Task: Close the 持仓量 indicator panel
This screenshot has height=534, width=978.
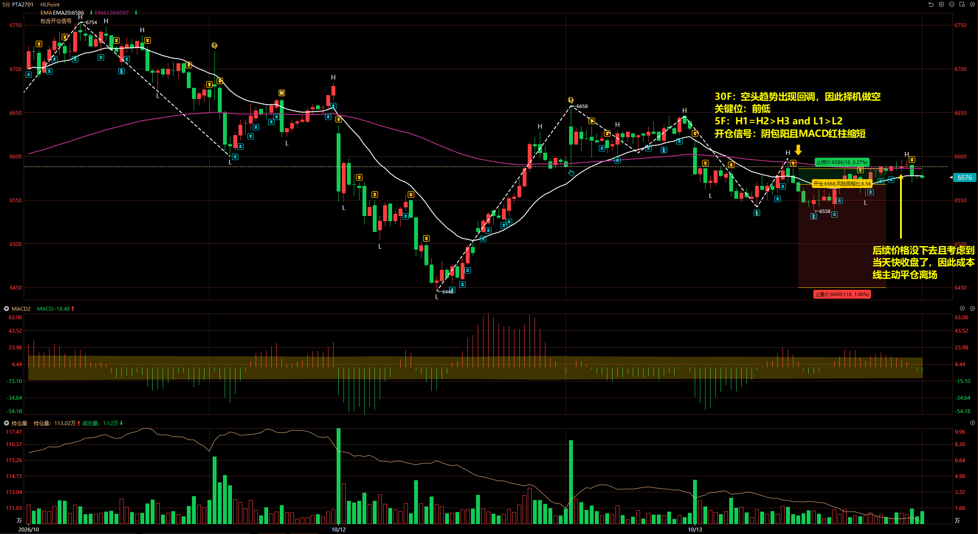Action: pyautogui.click(x=972, y=423)
